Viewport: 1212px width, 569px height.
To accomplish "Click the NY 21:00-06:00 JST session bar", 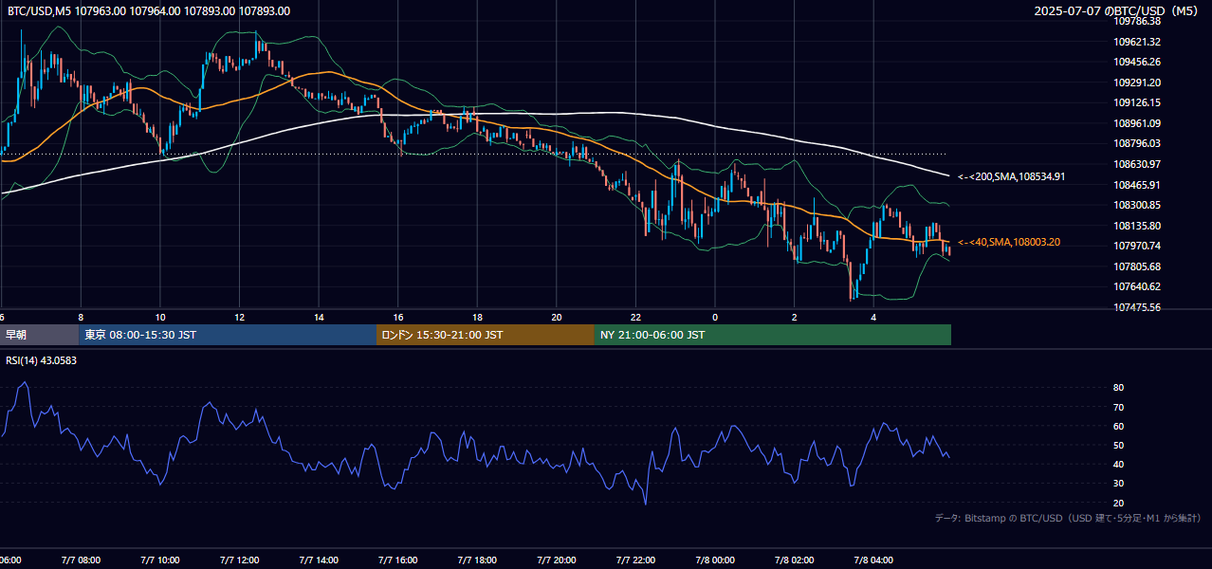I will (773, 335).
